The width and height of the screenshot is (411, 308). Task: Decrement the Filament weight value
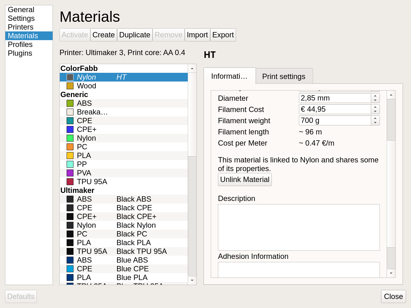click(x=376, y=122)
